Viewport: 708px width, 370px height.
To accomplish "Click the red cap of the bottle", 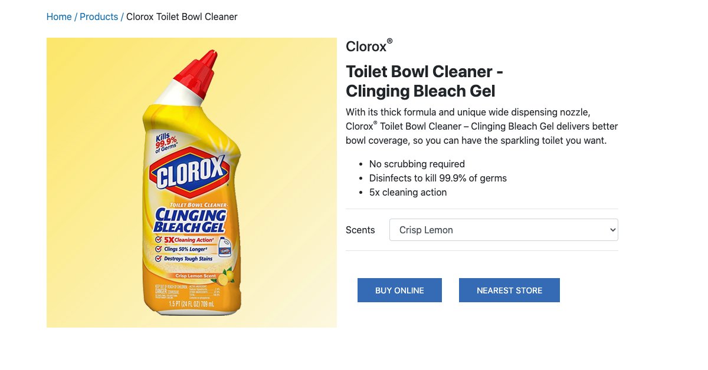I will coord(199,71).
